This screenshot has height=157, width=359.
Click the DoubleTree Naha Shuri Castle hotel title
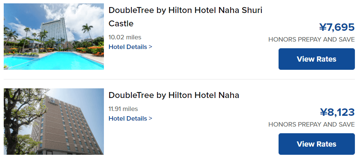coord(185,10)
